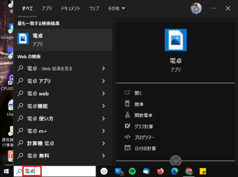
Task: Switch to the アプリ tab
Action: coord(47,8)
